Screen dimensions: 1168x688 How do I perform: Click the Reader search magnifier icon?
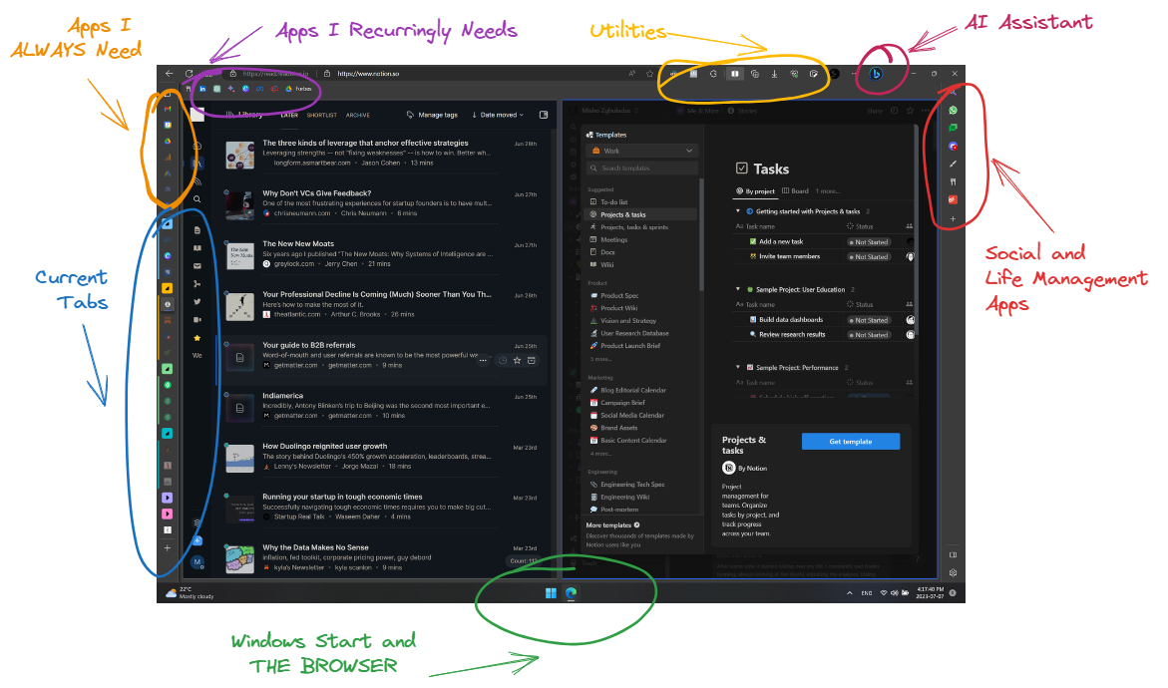coord(196,198)
